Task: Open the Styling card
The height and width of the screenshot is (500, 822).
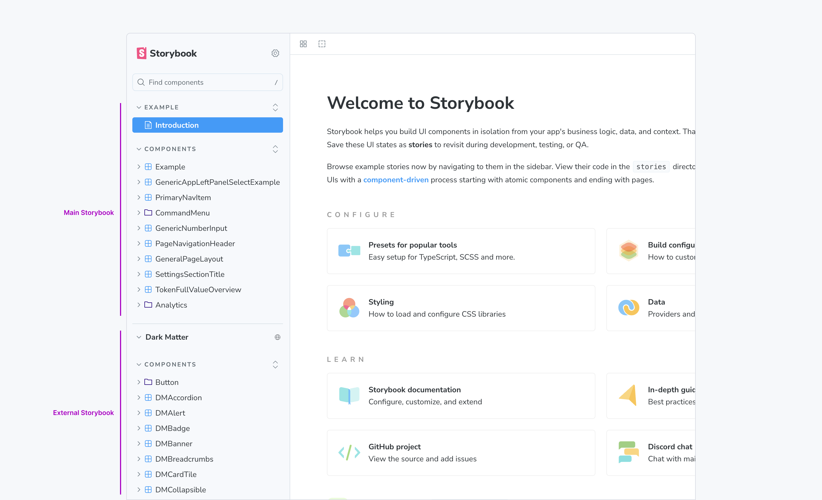Action: click(461, 308)
